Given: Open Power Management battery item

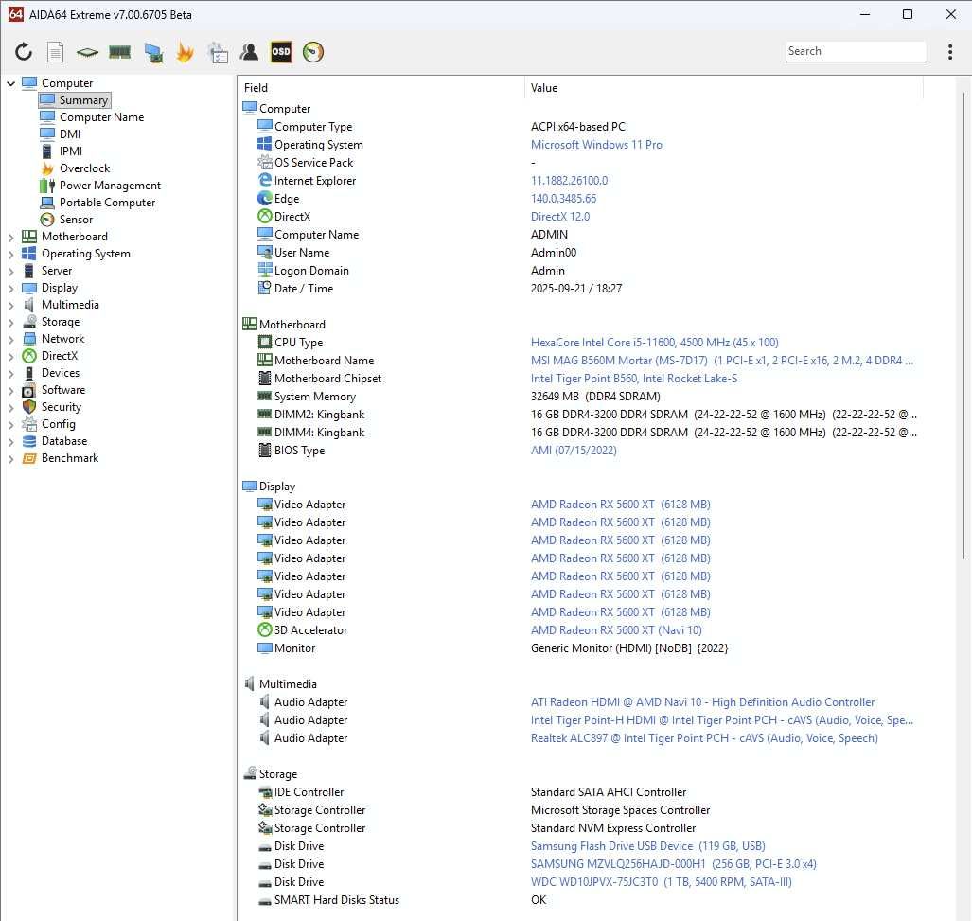Looking at the screenshot, I should point(99,186).
